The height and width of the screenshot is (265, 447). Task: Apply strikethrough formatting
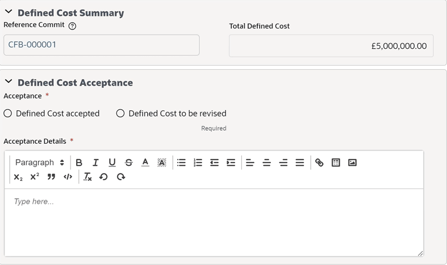coord(128,163)
